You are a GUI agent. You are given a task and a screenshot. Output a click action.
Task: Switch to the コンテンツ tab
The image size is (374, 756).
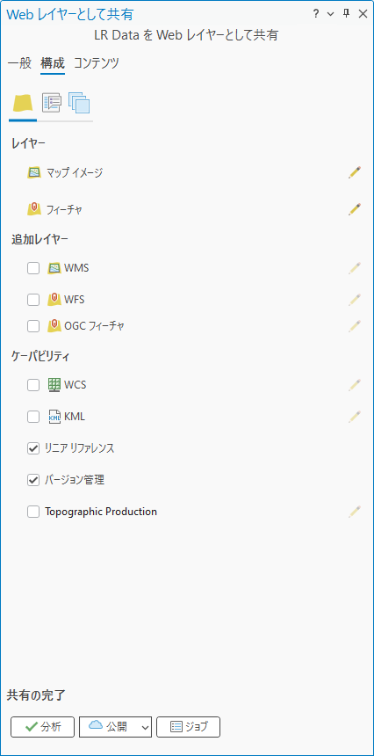pos(97,63)
